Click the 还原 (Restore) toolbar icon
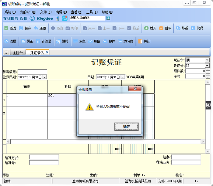 pyautogui.click(x=36, y=28)
